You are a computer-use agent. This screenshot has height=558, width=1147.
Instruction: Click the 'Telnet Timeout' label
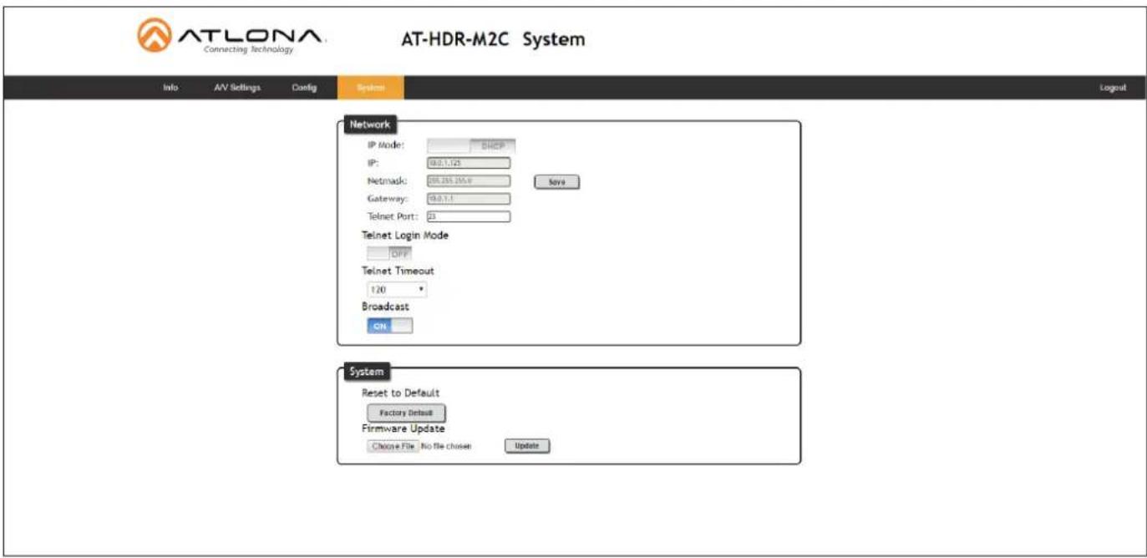coord(398,271)
